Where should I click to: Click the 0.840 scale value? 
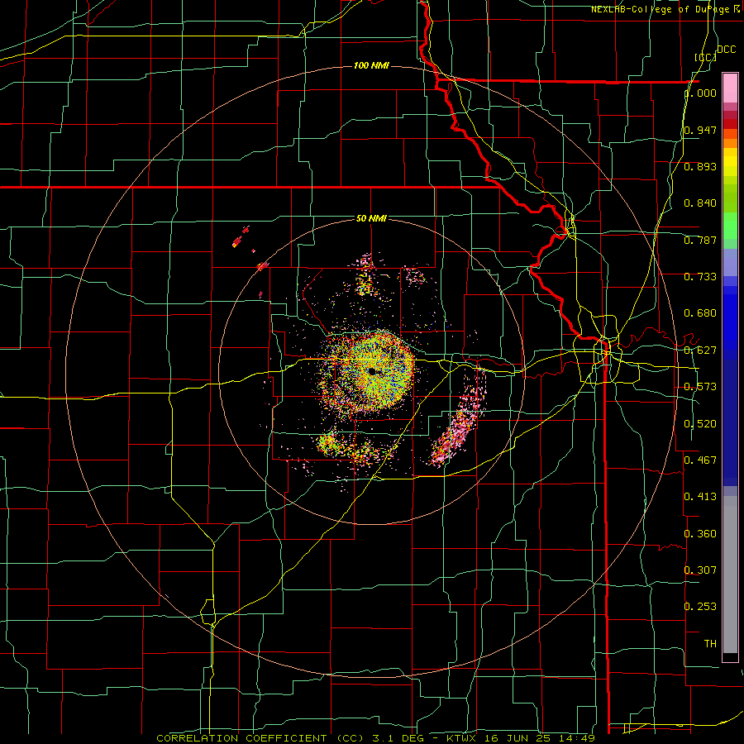tap(700, 203)
